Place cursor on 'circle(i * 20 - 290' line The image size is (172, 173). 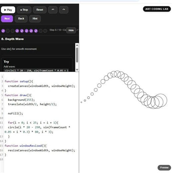(39, 127)
